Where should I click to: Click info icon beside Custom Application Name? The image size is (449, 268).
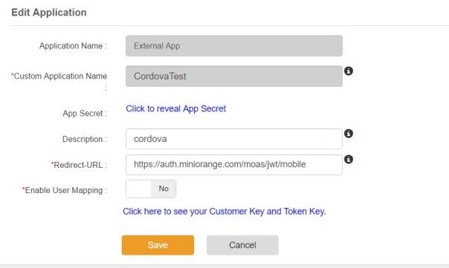coord(348,71)
